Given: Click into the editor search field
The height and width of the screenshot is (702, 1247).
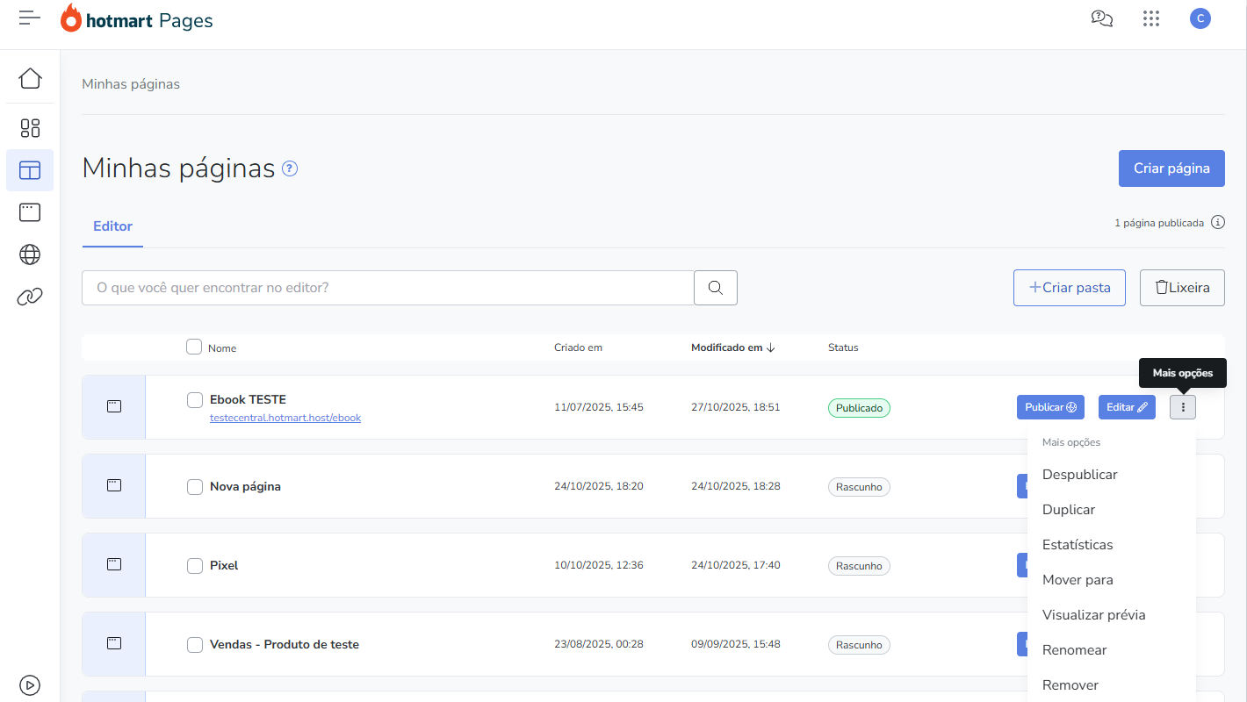Looking at the screenshot, I should point(387,288).
